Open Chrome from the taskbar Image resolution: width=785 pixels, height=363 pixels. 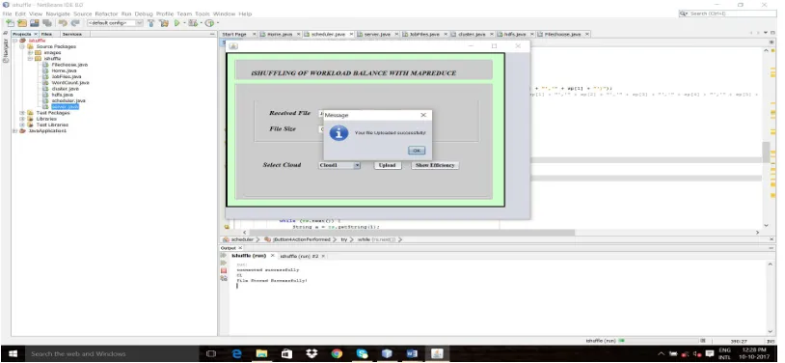point(337,353)
